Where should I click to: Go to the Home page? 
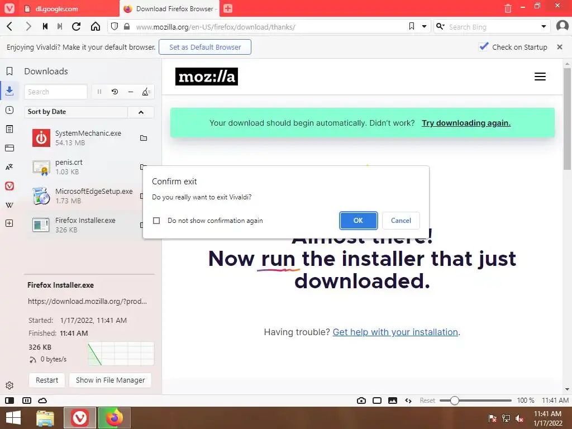[x=96, y=26]
